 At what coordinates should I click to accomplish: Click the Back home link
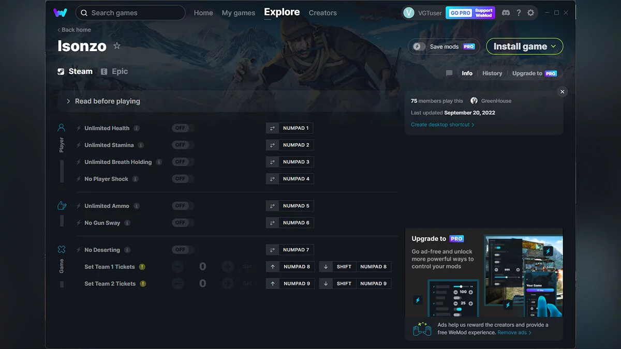coord(74,30)
